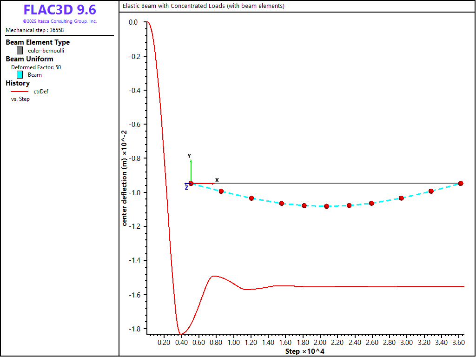This screenshot has height=357, width=476.
Task: Select the rightmost red beam node
Action: click(x=461, y=183)
